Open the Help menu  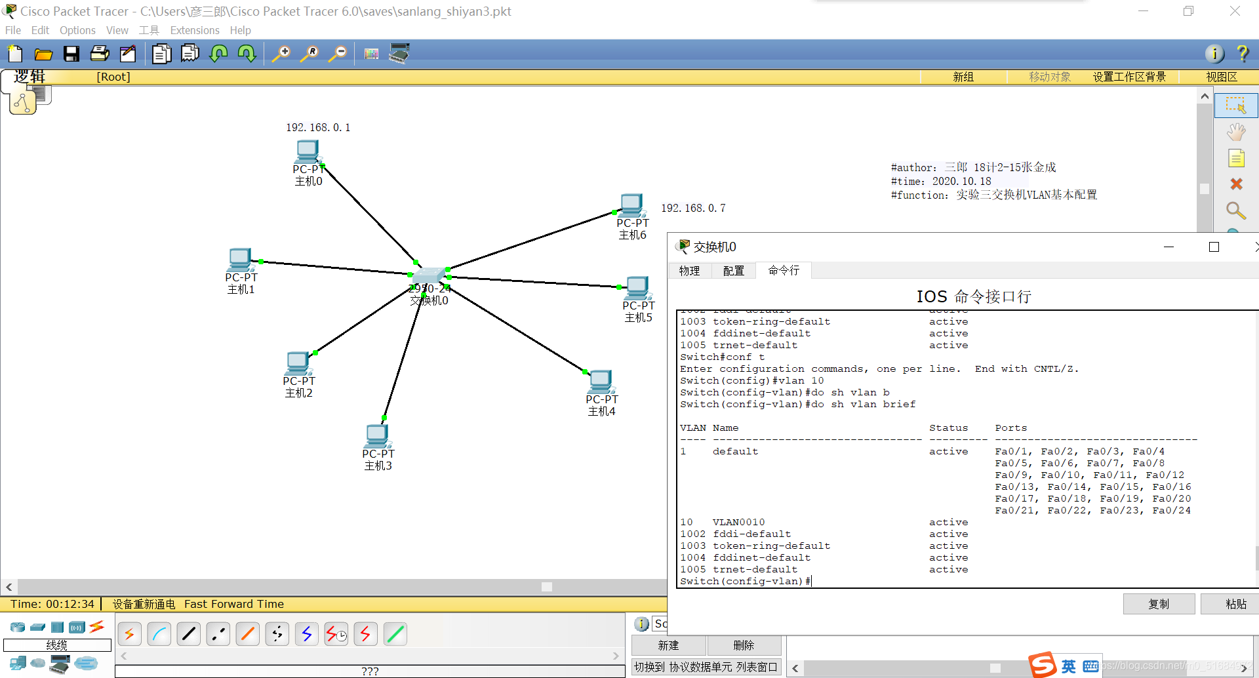[240, 30]
